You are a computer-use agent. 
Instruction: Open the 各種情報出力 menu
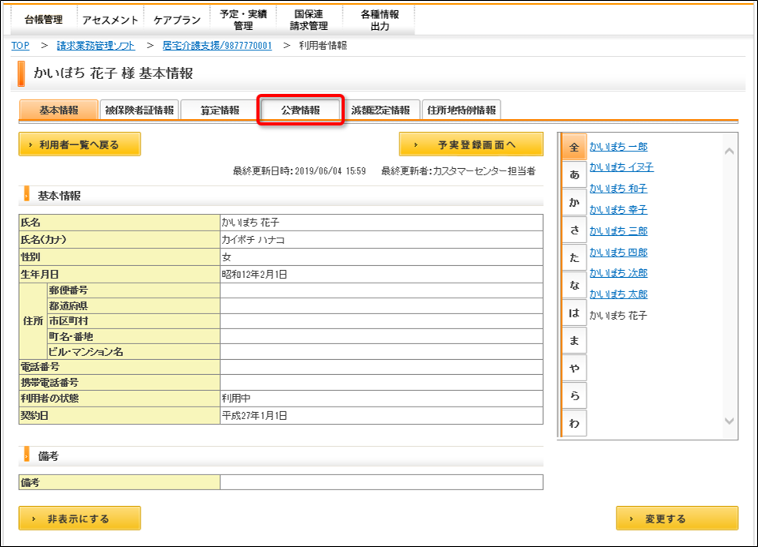(x=380, y=20)
